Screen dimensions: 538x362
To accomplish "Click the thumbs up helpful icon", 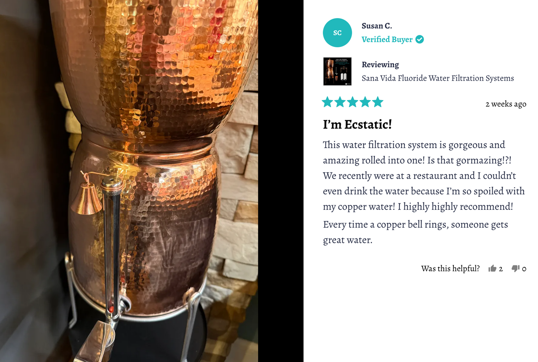I will pos(492,268).
